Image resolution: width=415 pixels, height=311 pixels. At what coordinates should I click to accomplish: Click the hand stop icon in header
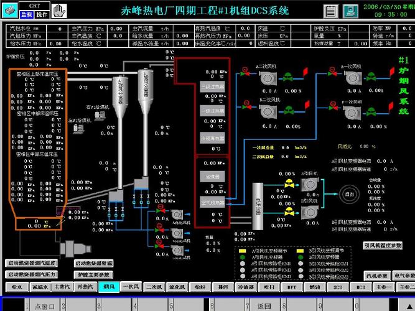59,11
